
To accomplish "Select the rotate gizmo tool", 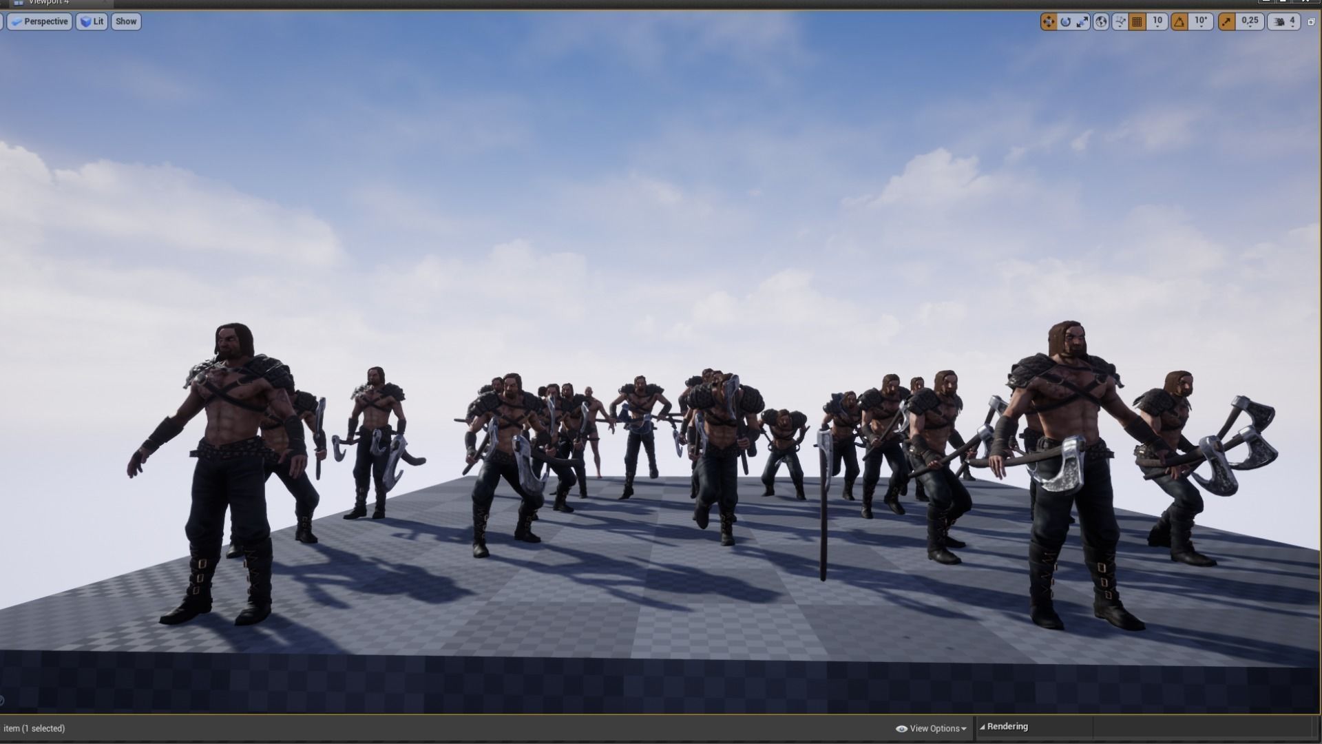I will [1066, 22].
